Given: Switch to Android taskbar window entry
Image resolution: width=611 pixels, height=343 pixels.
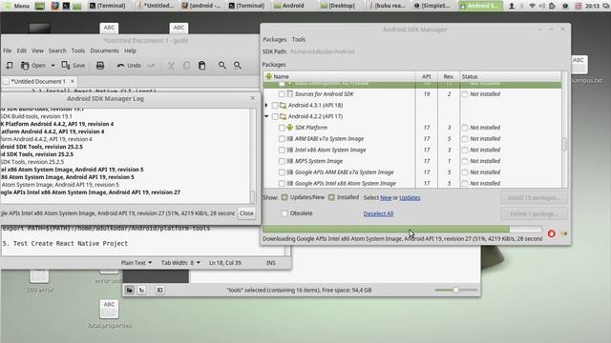Looking at the screenshot, I should [x=289, y=6].
